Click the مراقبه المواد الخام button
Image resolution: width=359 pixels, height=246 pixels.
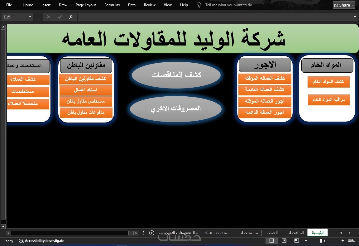(329, 100)
